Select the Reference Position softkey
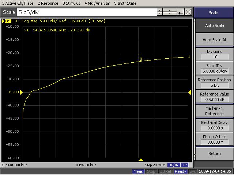This screenshot has width=234, height=175. point(214,83)
